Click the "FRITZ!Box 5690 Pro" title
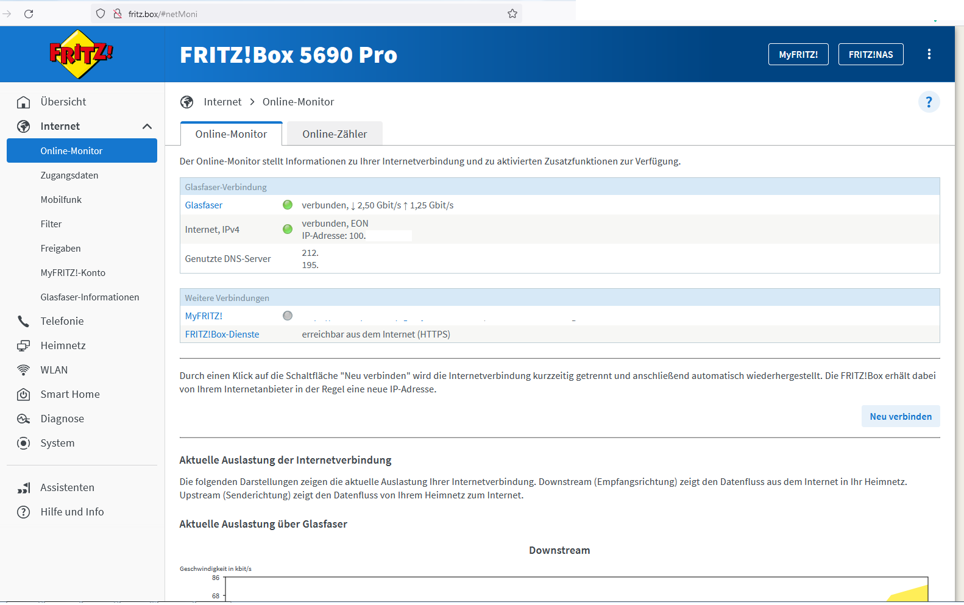This screenshot has width=964, height=605. click(288, 55)
